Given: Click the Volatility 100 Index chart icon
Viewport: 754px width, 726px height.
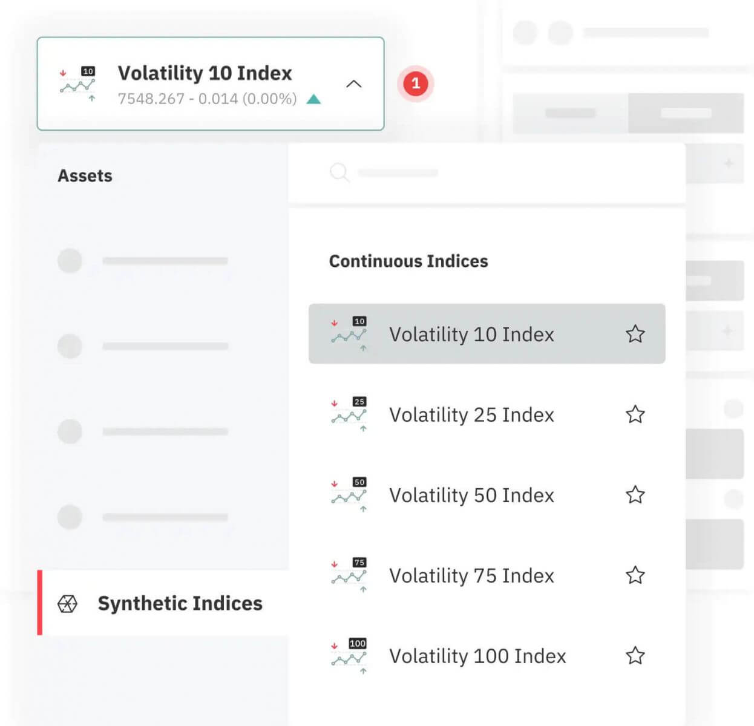Looking at the screenshot, I should click(349, 656).
